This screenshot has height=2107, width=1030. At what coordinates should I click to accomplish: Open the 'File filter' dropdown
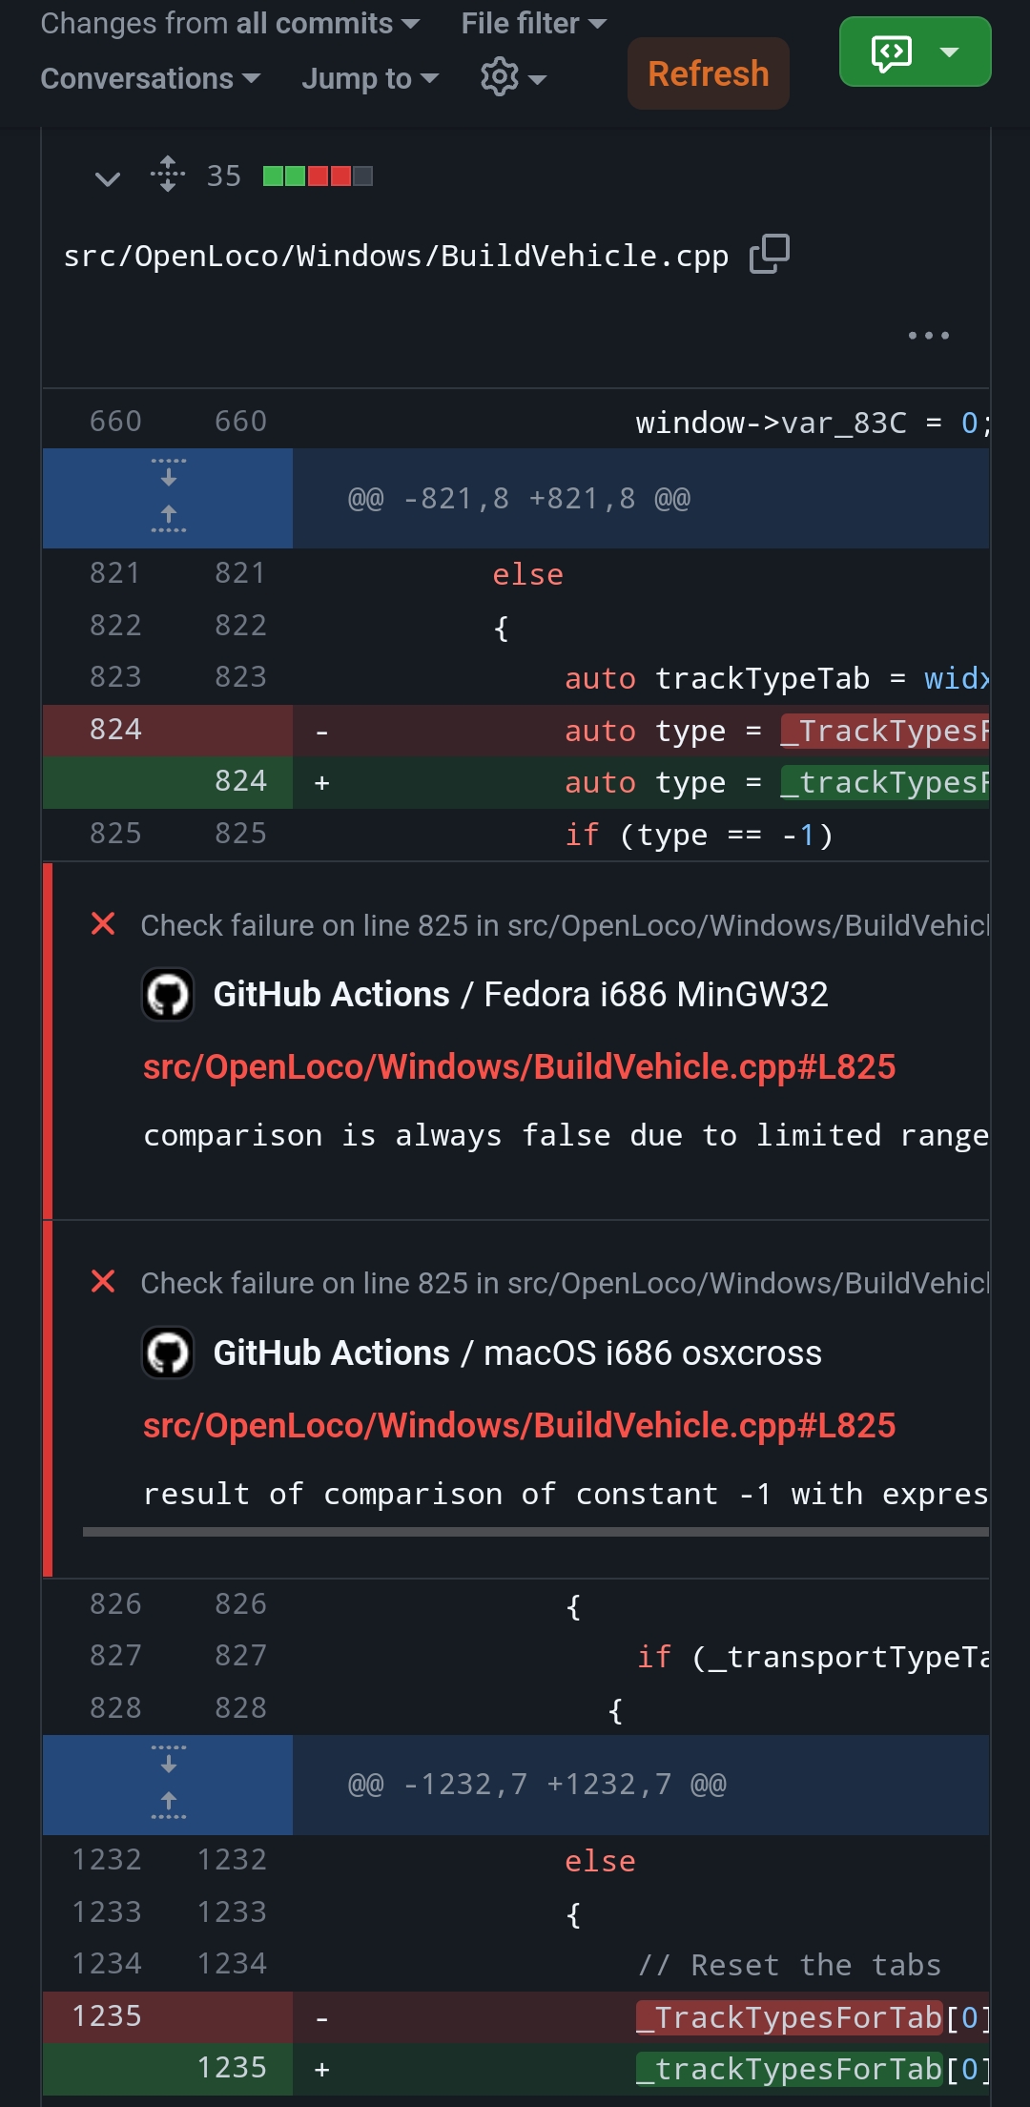pos(531,23)
